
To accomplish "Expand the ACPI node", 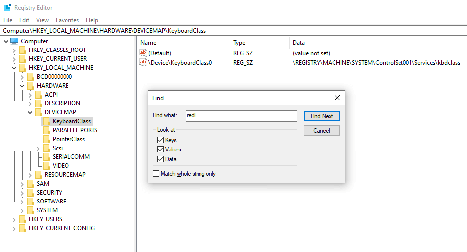I will (30, 95).
